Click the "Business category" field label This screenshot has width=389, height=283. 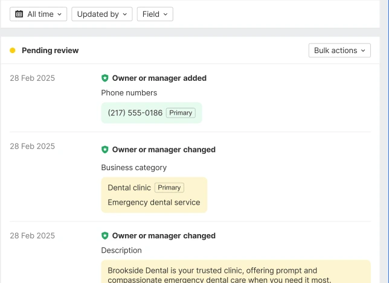tap(133, 168)
